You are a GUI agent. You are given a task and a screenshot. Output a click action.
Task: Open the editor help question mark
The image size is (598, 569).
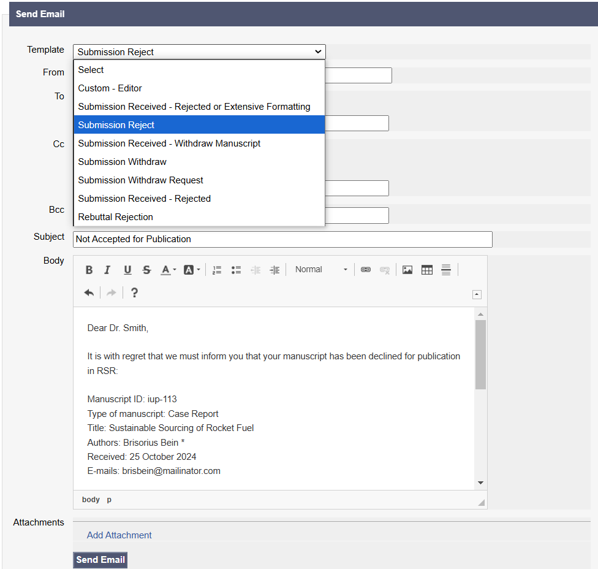[x=134, y=292]
